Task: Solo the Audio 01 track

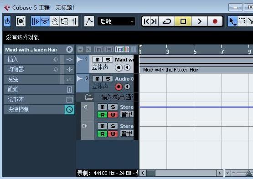Action: point(108,79)
